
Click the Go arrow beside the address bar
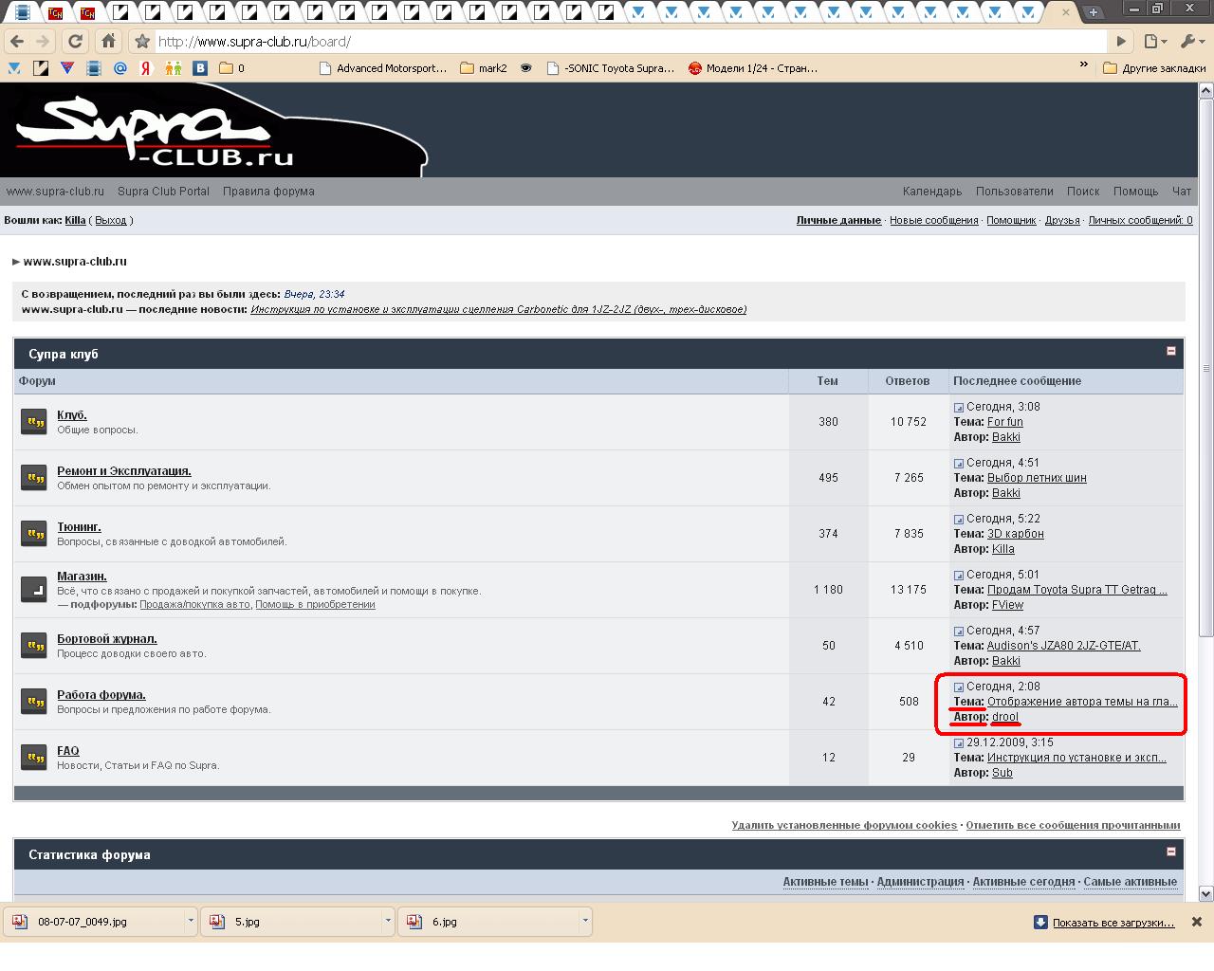point(1121,42)
